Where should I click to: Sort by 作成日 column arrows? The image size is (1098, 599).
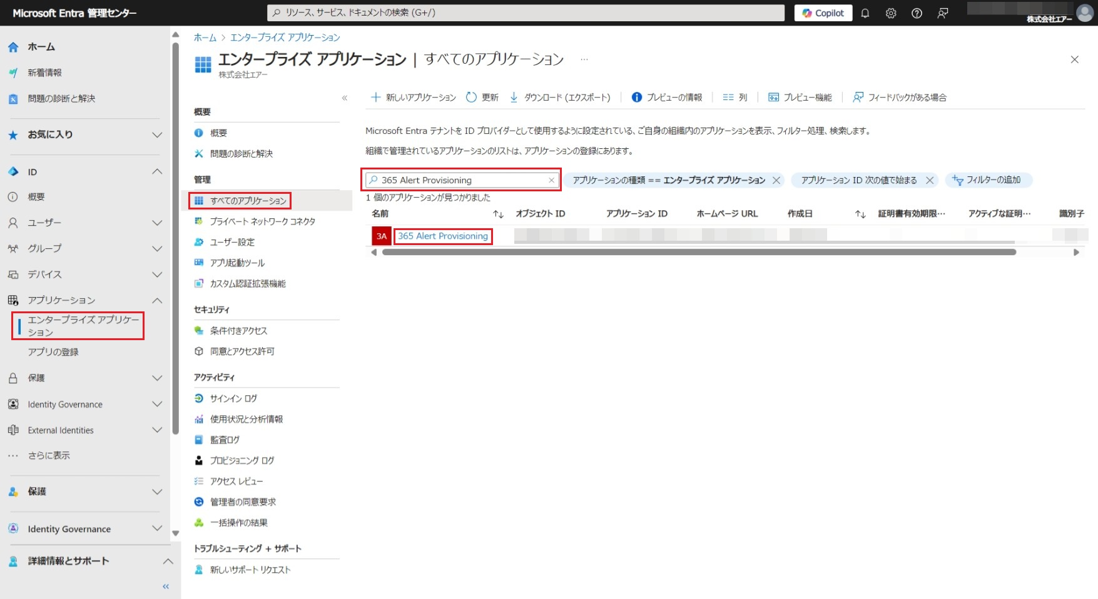click(860, 214)
